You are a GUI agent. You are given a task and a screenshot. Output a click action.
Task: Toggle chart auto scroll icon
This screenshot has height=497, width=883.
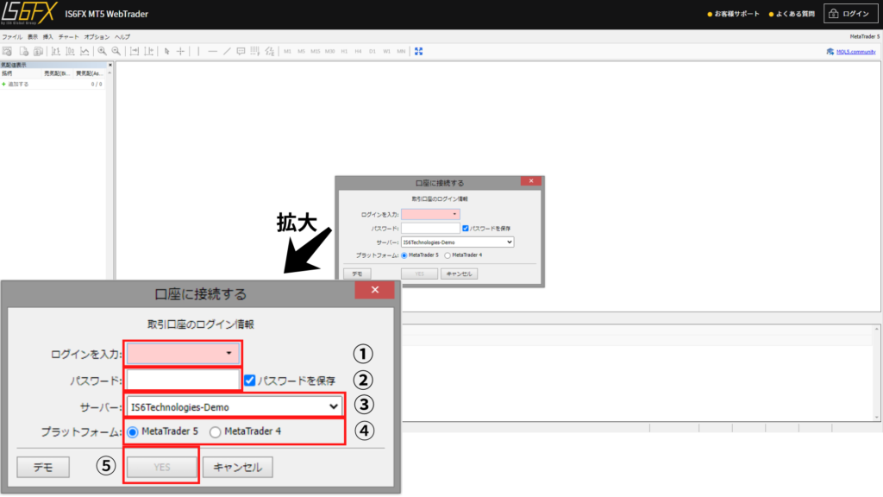pos(135,51)
